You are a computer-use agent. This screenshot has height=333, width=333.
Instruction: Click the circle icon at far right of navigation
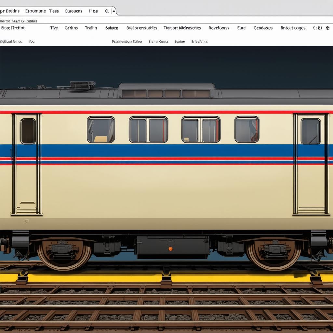click(x=328, y=28)
